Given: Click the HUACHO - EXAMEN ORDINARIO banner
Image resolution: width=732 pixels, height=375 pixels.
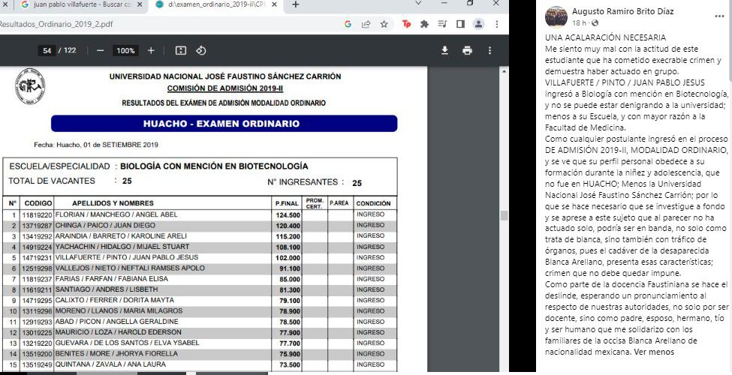Looking at the screenshot, I should click(x=224, y=124).
